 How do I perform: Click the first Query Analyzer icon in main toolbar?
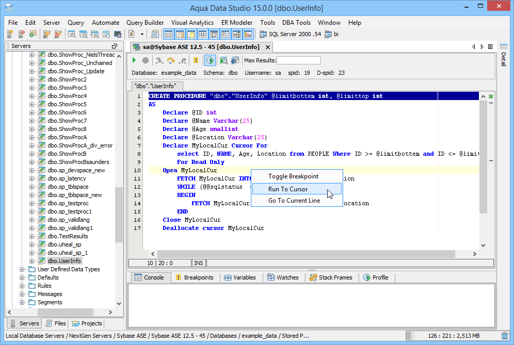pos(72,34)
